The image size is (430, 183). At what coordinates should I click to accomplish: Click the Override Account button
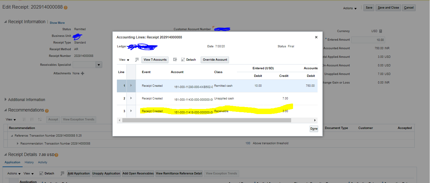point(215,60)
